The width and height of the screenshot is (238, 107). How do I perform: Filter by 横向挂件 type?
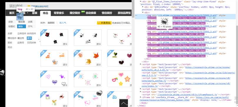click(x=12, y=38)
